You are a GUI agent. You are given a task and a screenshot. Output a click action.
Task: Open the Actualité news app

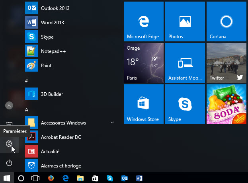(x=70, y=151)
